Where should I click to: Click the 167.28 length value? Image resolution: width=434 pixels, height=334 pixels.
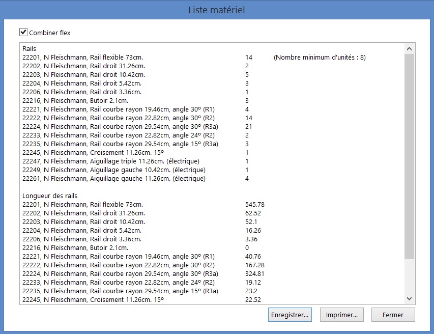pyautogui.click(x=255, y=265)
